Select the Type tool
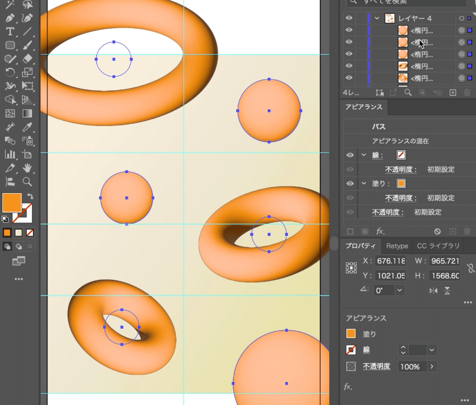476x405 pixels. coord(10,32)
